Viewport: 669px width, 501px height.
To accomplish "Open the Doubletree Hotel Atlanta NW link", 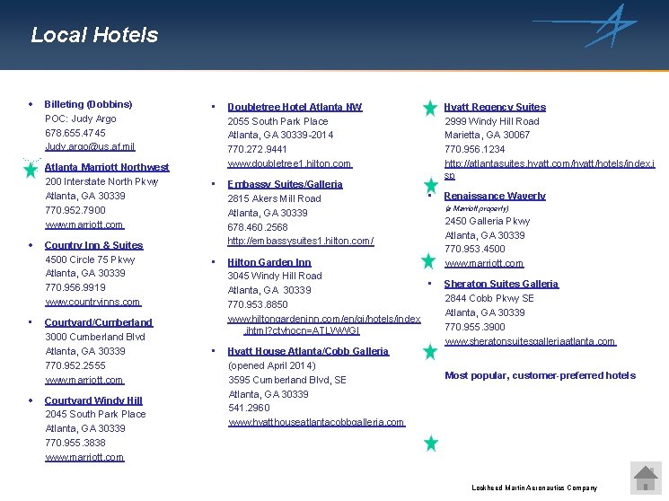I will (x=295, y=107).
